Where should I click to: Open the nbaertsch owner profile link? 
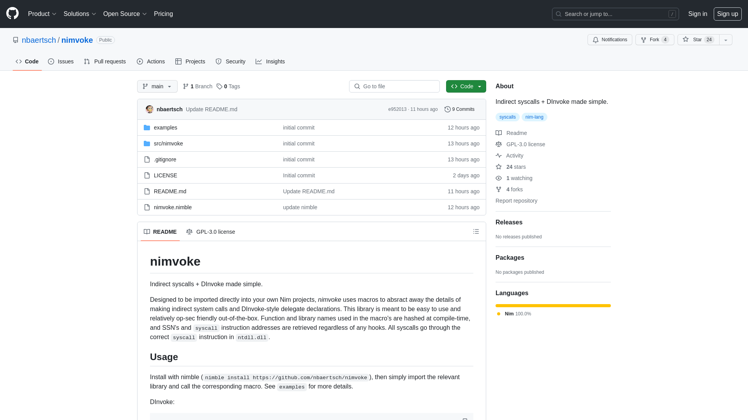tap(39, 40)
